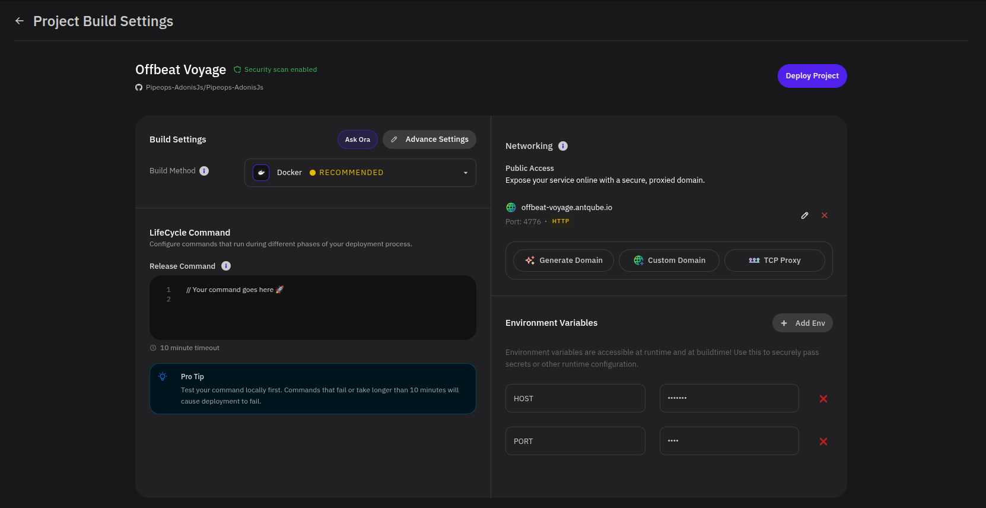Click the RECOMMENDED label
Screen dimensions: 986x508
(351, 173)
